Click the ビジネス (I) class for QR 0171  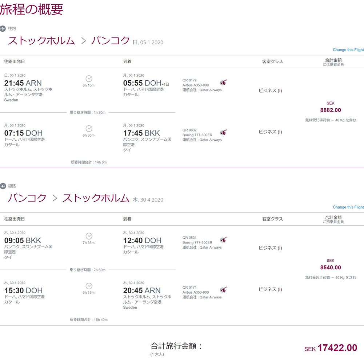coord(271,289)
